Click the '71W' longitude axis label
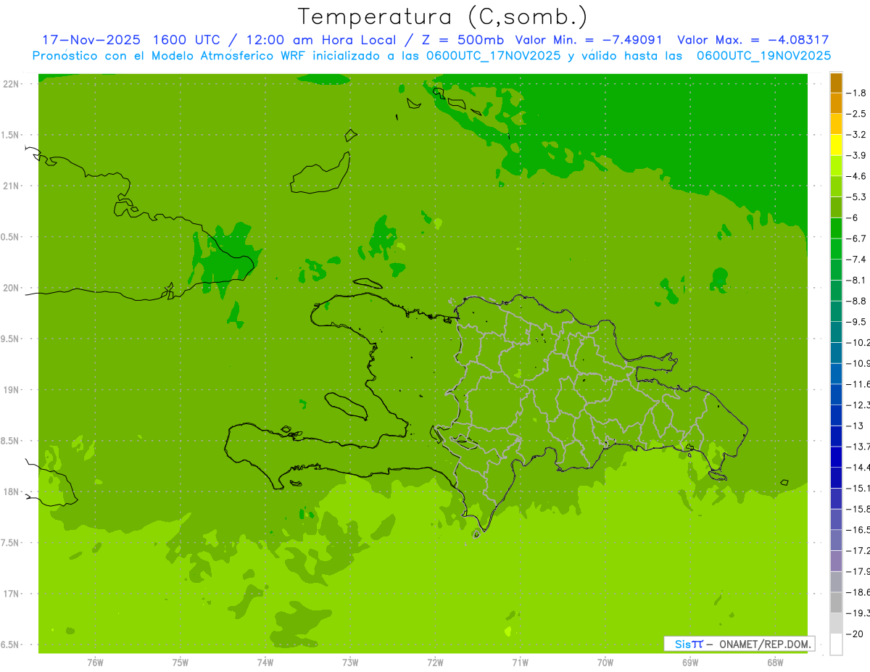The image size is (870, 672). coord(520,663)
